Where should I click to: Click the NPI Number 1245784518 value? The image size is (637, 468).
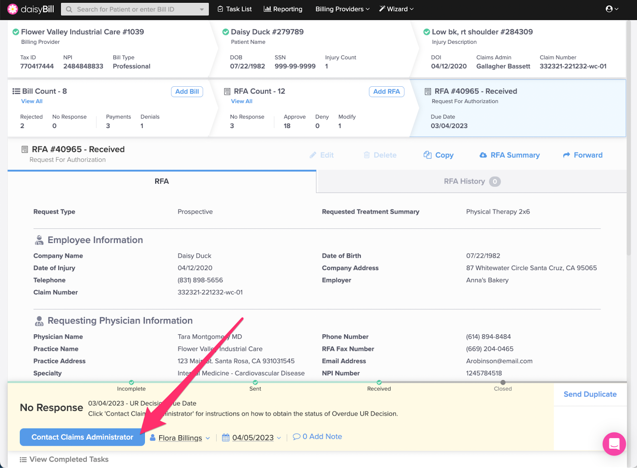(484, 373)
